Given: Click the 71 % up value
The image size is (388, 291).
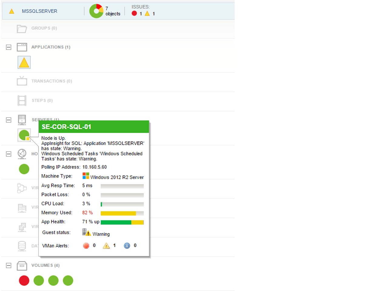Looking at the screenshot, I should click(91, 222).
